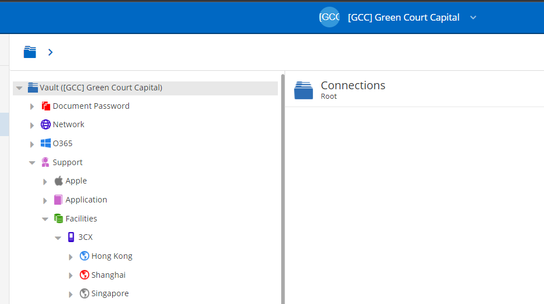The height and width of the screenshot is (304, 544).
Task: Open the Green Court Capital vault dropdown
Action: point(473,17)
